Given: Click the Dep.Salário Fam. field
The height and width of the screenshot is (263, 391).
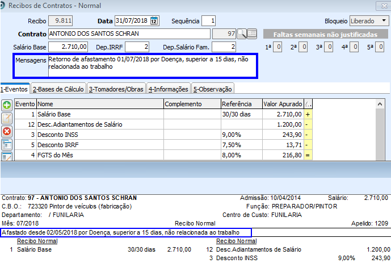Looking at the screenshot, I should coord(224,47).
